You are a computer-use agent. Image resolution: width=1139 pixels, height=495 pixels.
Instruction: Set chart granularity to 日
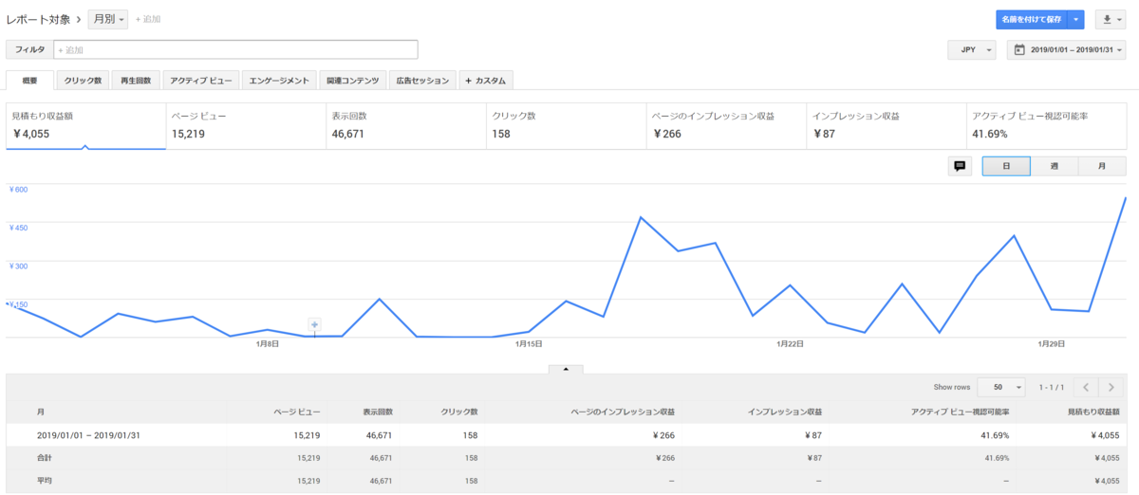(1006, 166)
